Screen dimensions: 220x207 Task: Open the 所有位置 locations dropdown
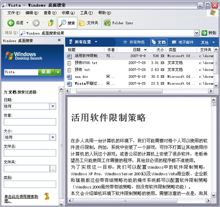(83, 42)
